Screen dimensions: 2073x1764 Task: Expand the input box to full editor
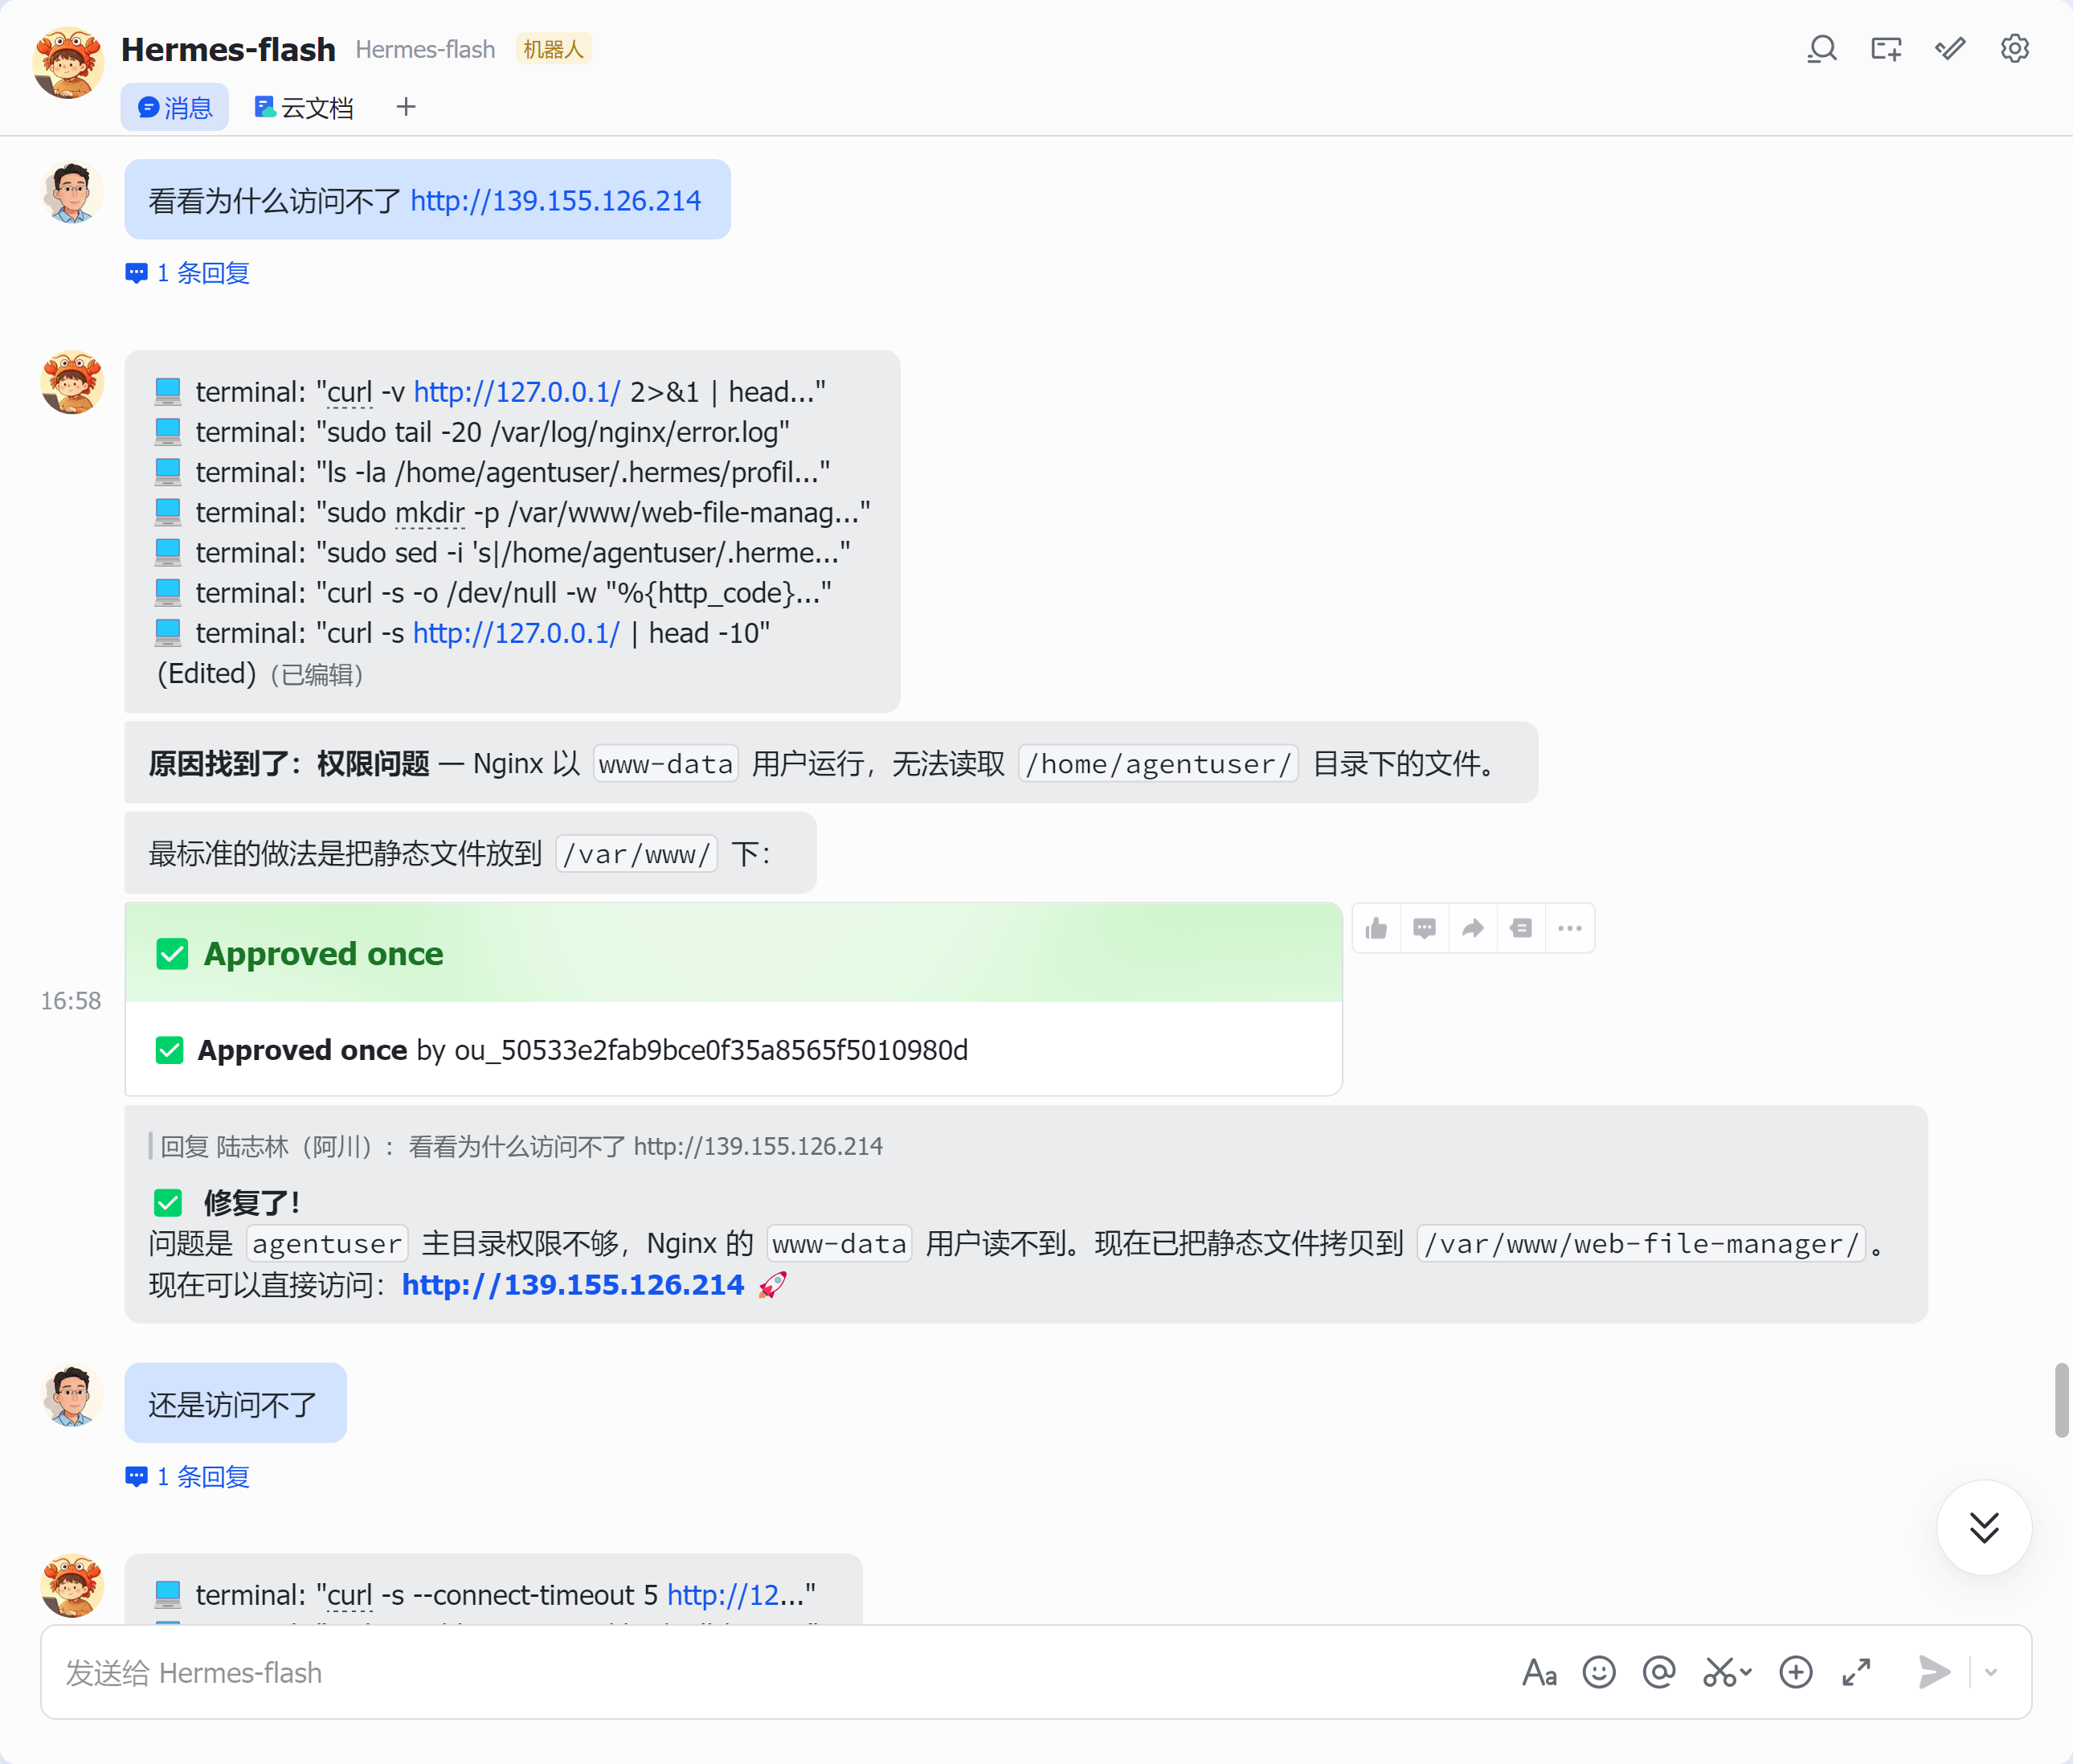[1856, 1672]
